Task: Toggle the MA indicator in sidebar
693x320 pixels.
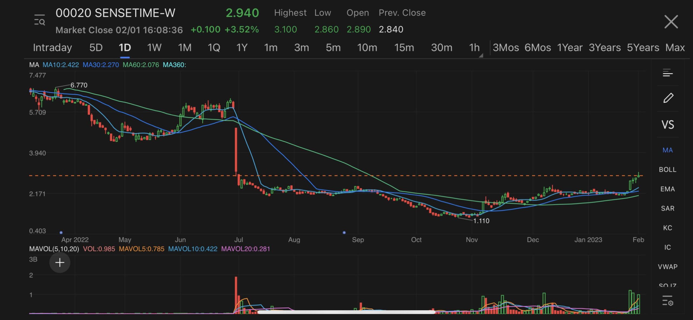Action: (x=668, y=150)
